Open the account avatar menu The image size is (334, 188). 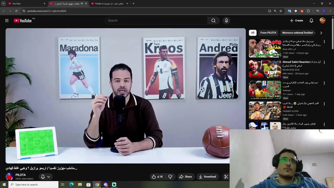click(x=323, y=21)
